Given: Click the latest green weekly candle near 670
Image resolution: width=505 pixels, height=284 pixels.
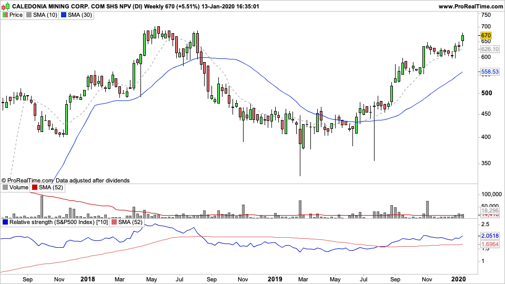Looking at the screenshot, I should 463,38.
